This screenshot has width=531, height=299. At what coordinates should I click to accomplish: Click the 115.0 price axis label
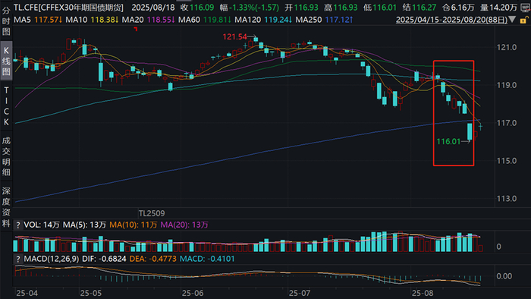507,161
